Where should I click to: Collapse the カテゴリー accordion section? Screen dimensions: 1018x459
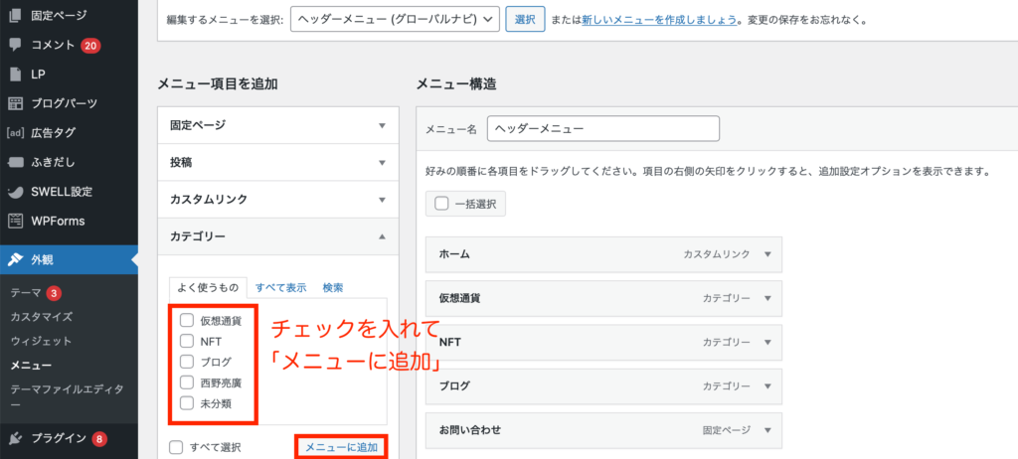tap(278, 236)
